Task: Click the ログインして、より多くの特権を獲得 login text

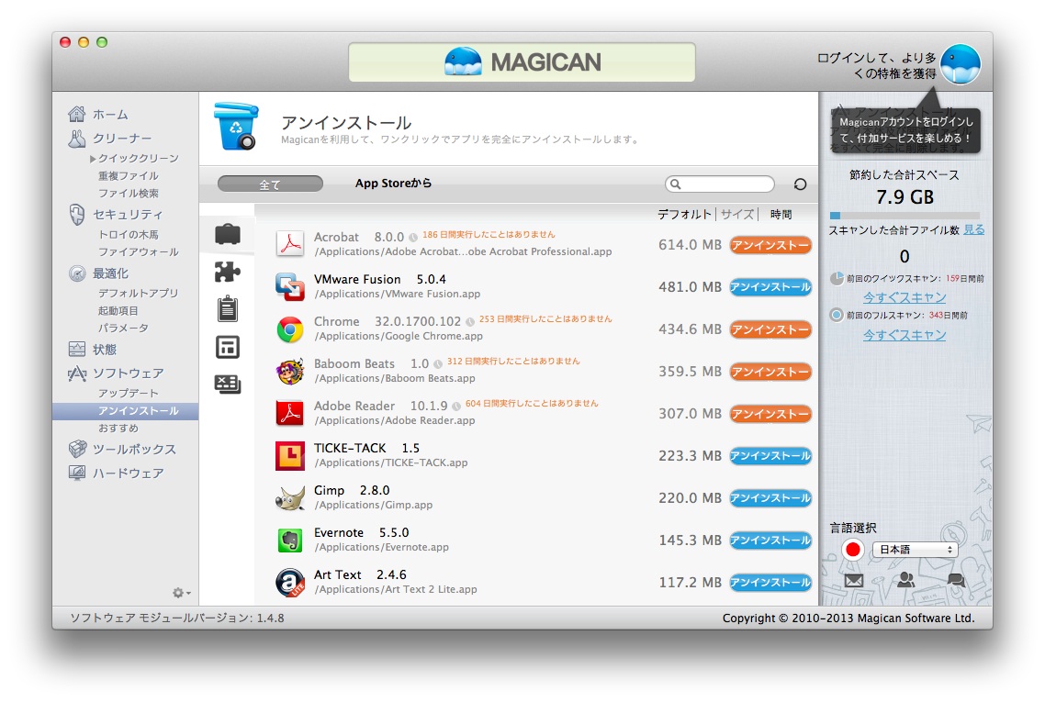Action: tap(876, 65)
